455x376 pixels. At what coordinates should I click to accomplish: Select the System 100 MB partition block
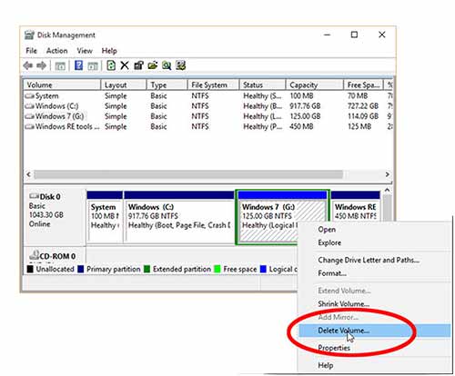(105, 216)
